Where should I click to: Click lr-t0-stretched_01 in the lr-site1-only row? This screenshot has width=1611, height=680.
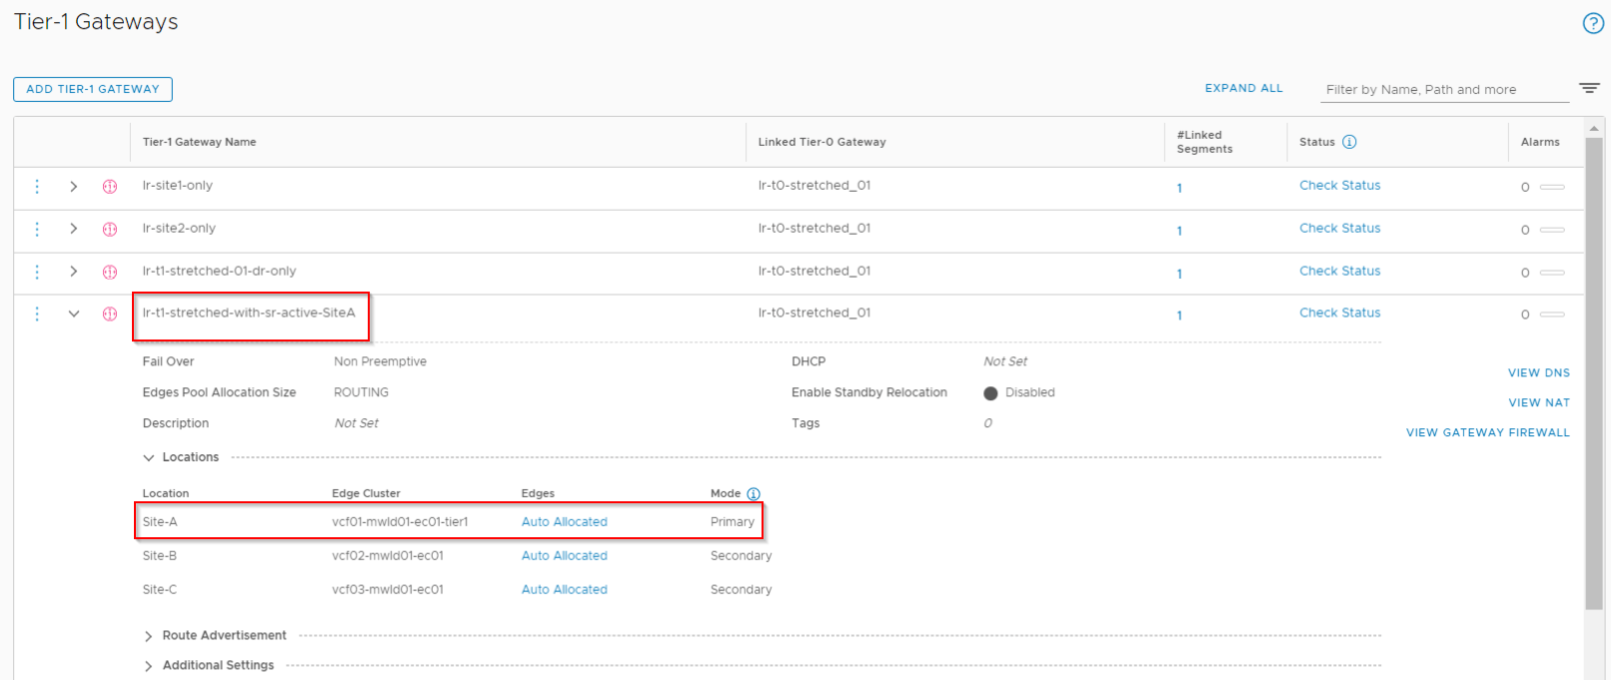click(x=814, y=185)
